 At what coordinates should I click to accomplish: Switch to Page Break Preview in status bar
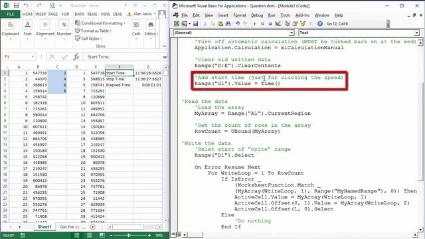(x=102, y=235)
